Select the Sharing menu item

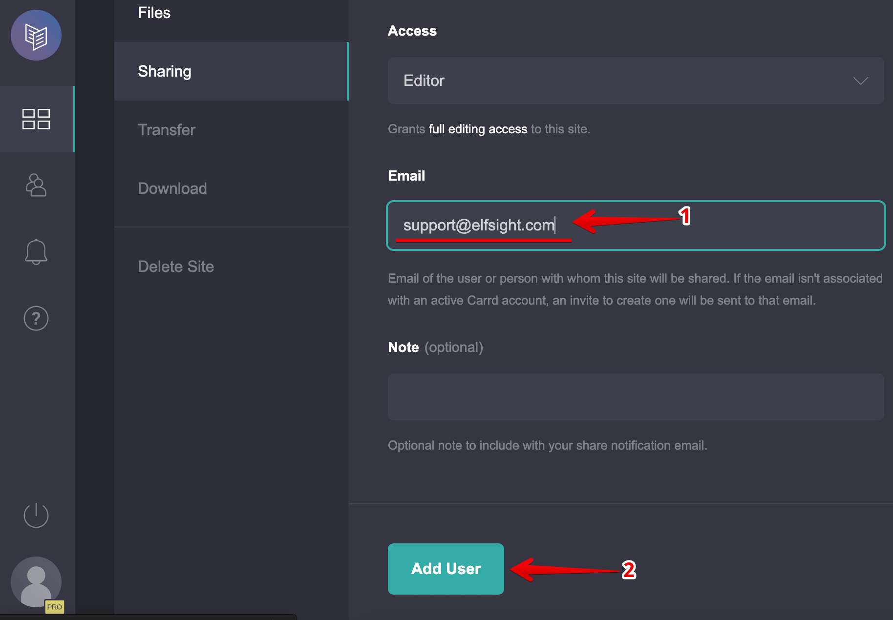232,71
